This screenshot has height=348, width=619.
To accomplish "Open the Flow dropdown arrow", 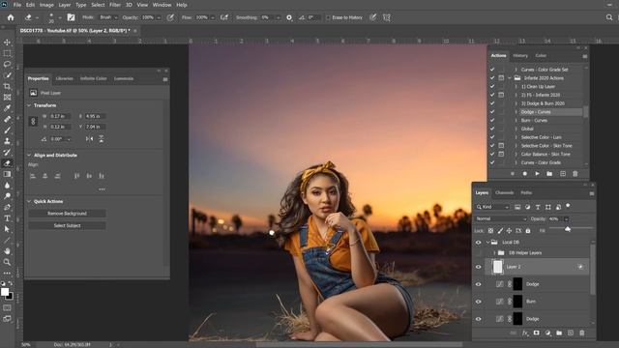I will coord(213,17).
